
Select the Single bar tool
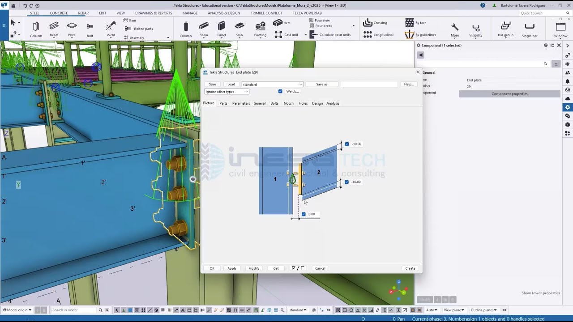pos(530,30)
